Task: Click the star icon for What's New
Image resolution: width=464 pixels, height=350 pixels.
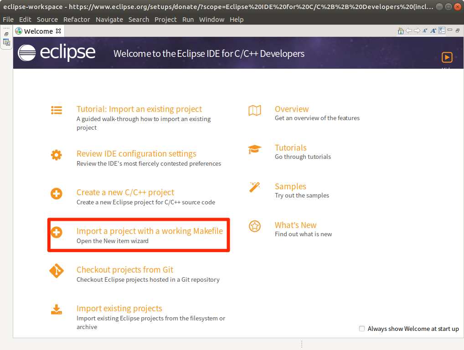Action: point(254,227)
